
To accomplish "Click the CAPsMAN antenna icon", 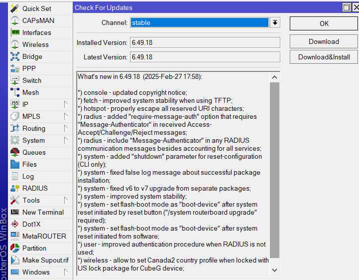I will 14,20.
